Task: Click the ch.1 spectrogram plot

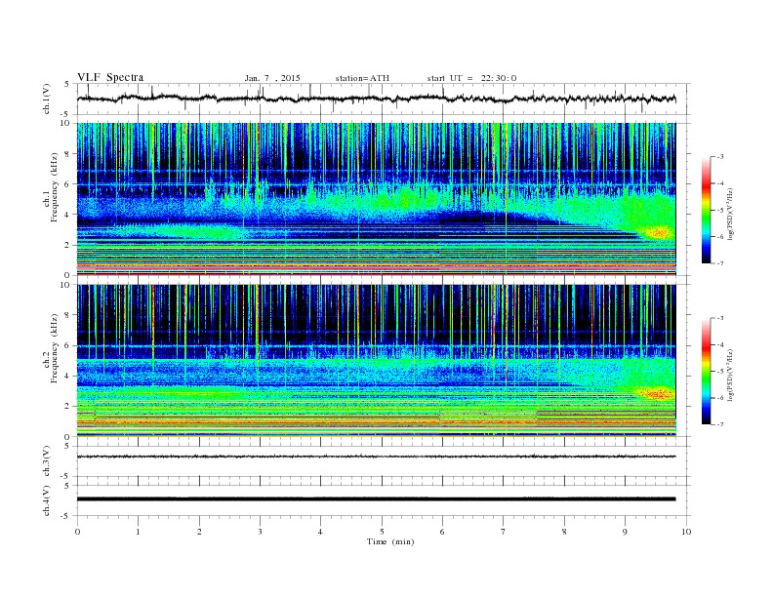Action: [x=376, y=199]
